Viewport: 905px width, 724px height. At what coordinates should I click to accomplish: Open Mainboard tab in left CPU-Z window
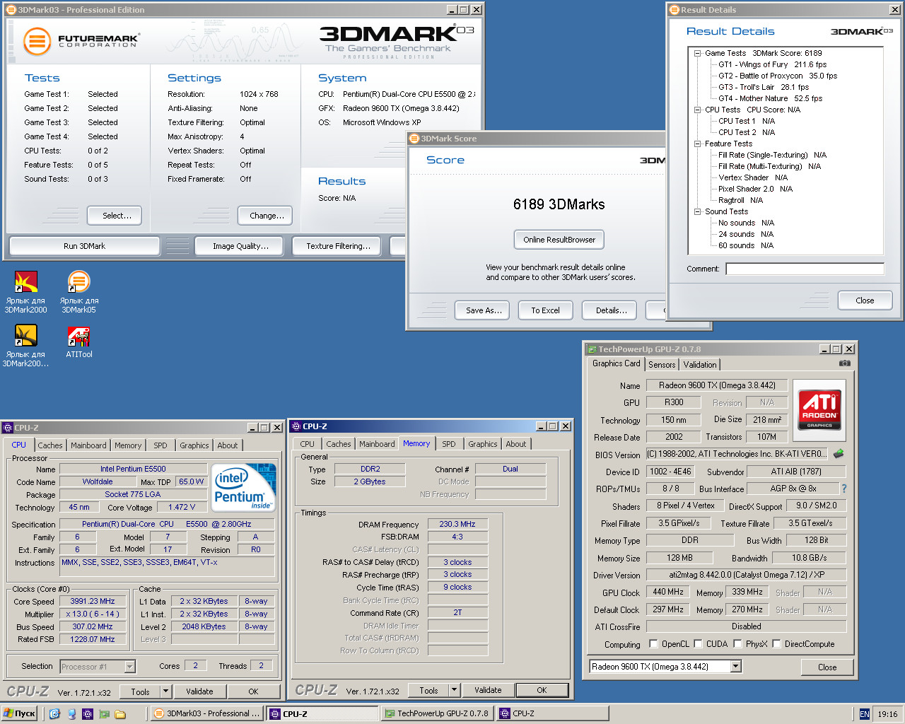click(x=88, y=445)
